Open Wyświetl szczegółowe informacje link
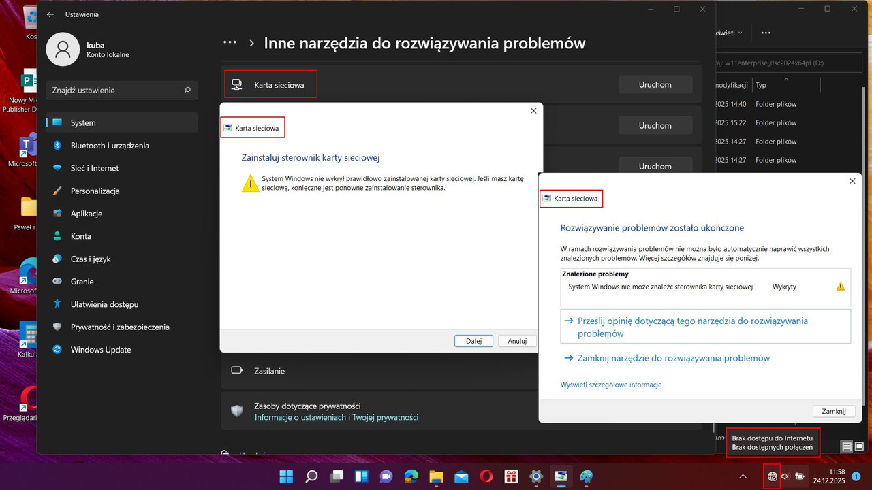872x490 pixels. [610, 385]
